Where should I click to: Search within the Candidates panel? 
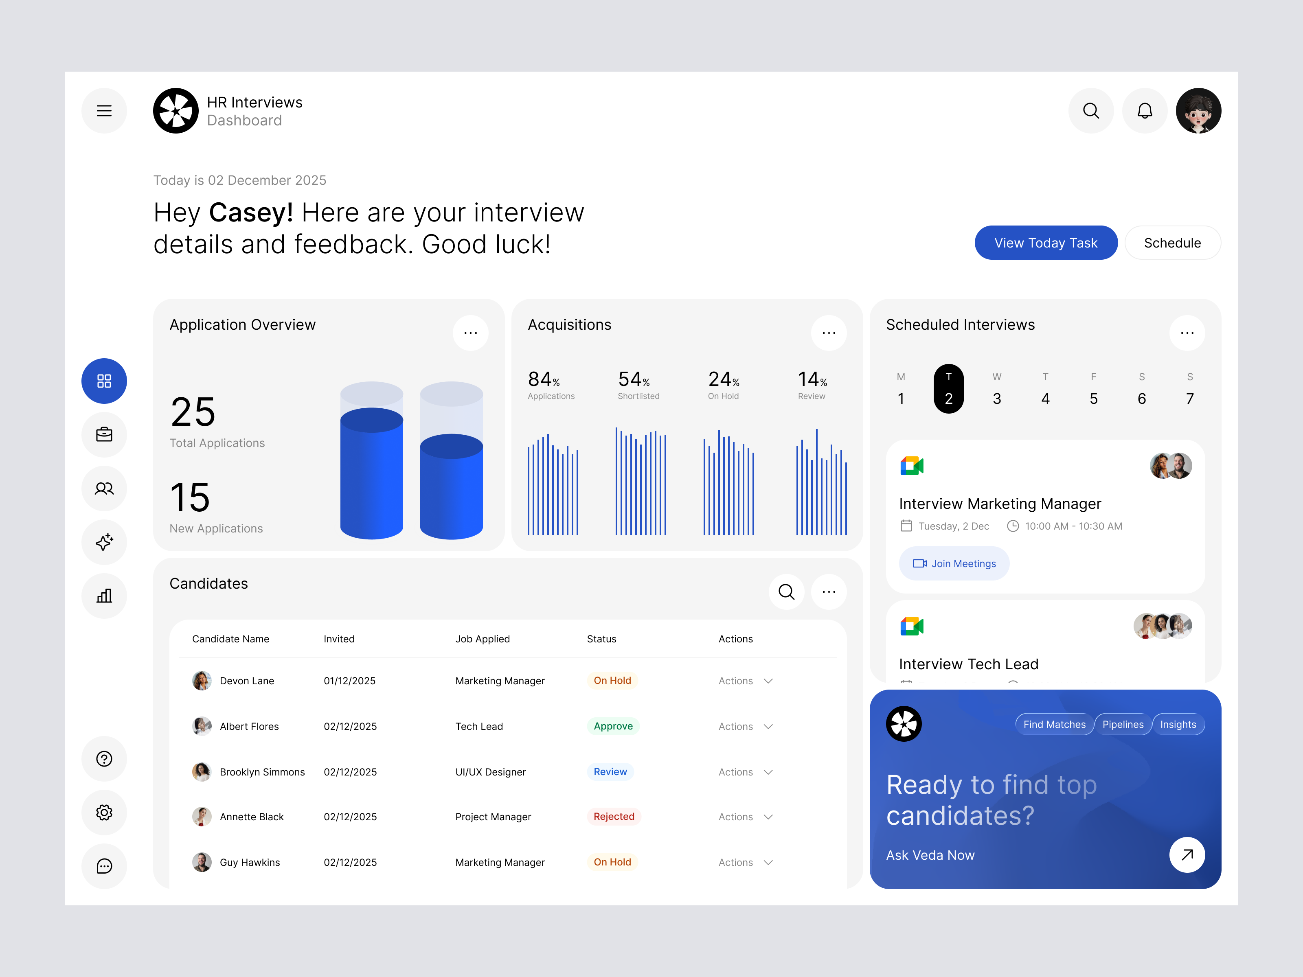786,591
